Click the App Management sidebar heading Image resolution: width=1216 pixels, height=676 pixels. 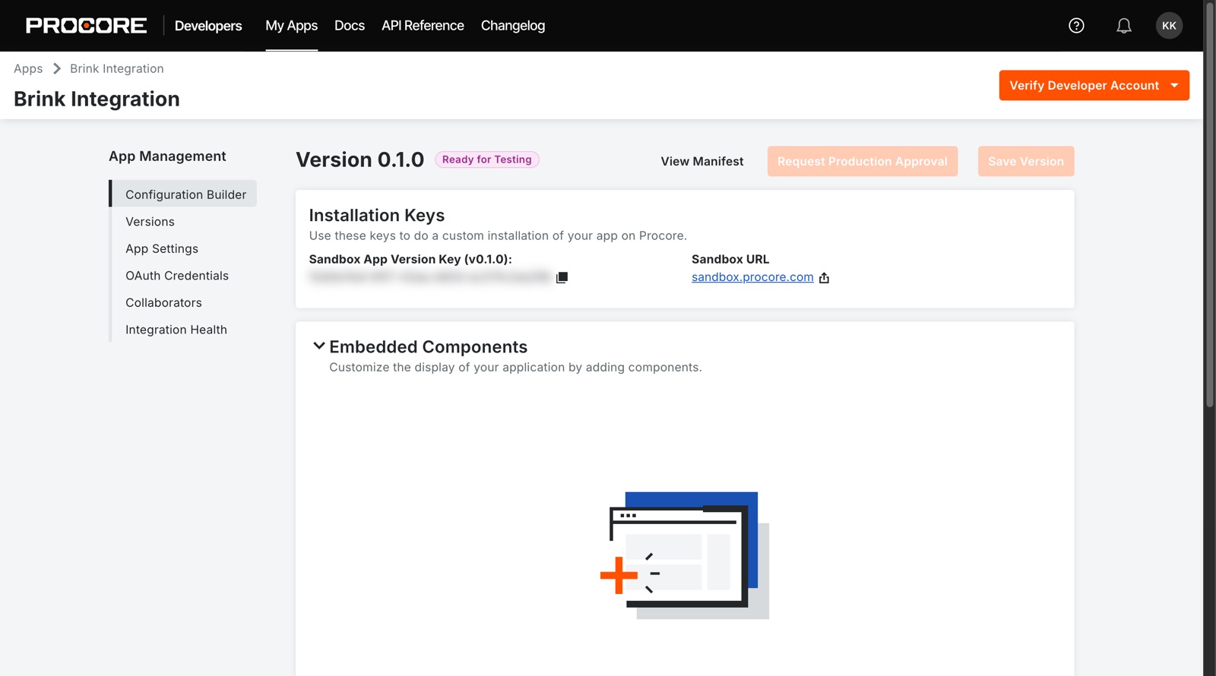pos(167,156)
